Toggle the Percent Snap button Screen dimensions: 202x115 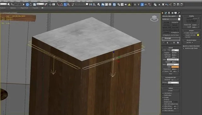click(x=65, y=5)
